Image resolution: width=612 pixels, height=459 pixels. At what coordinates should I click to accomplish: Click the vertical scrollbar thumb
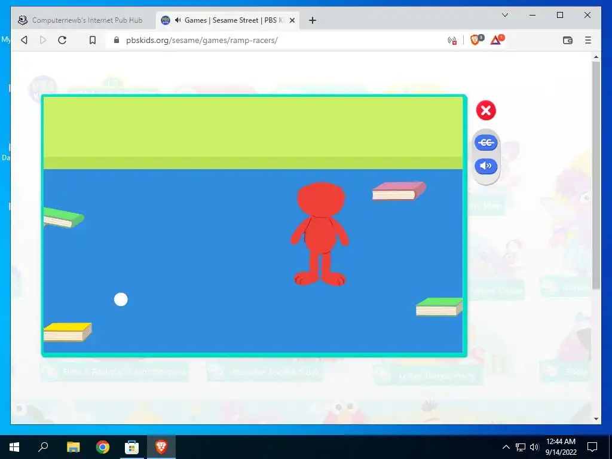pyautogui.click(x=596, y=176)
